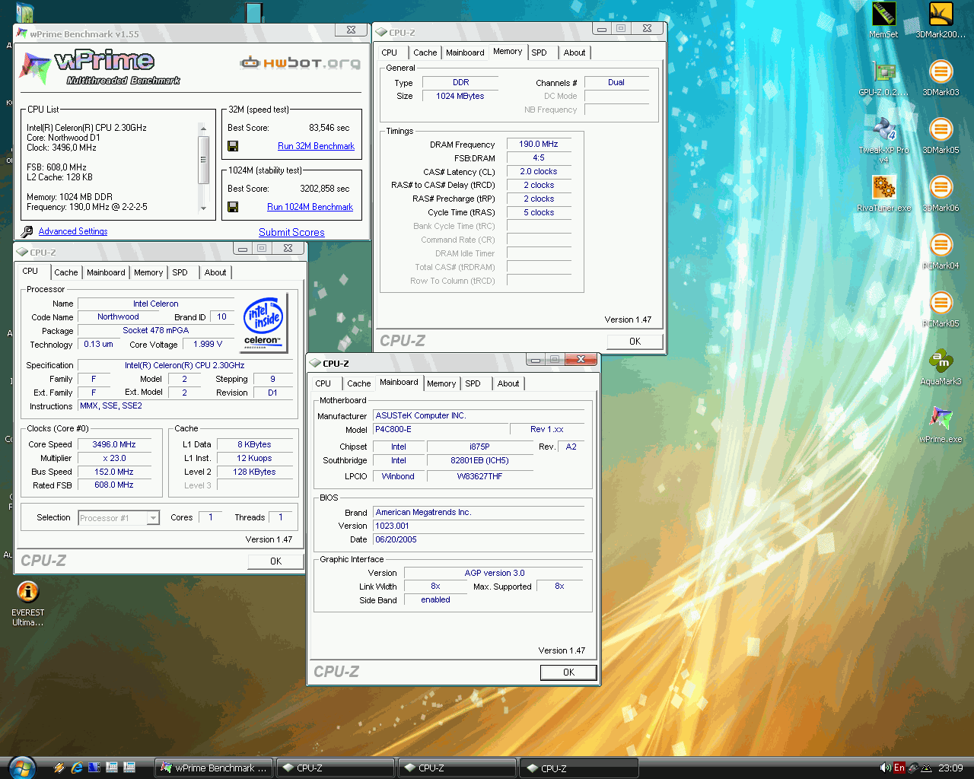
Task: Click OK in the CPU-Z Motherboard window
Action: 568,672
